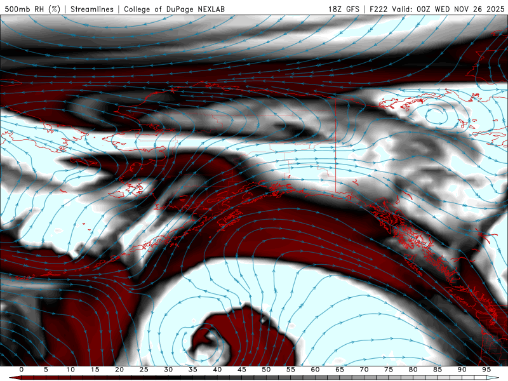This screenshot has height=381, width=508.
Task: Click the '40' label on the color scale
Action: pos(217,370)
